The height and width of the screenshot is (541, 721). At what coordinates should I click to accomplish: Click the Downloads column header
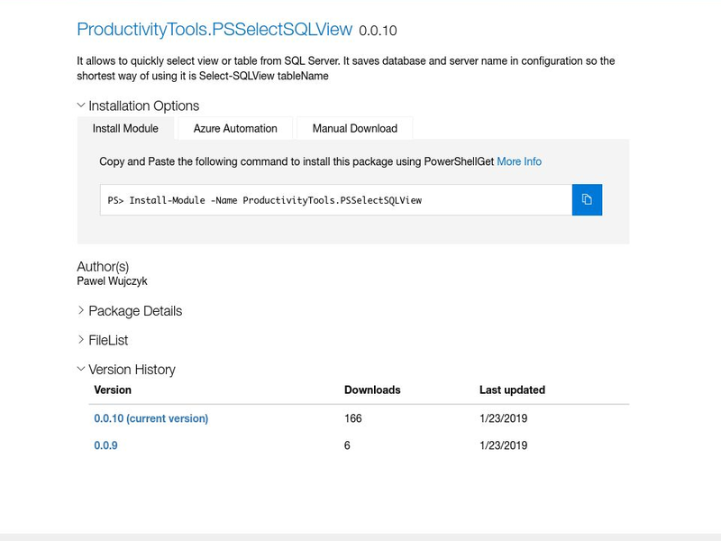pyautogui.click(x=372, y=390)
